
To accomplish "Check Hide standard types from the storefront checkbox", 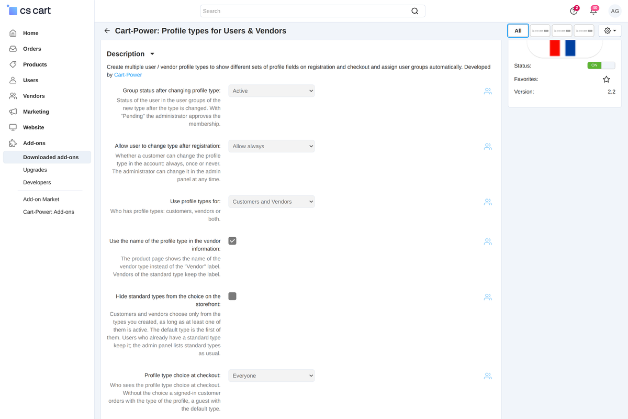I will coord(232,296).
